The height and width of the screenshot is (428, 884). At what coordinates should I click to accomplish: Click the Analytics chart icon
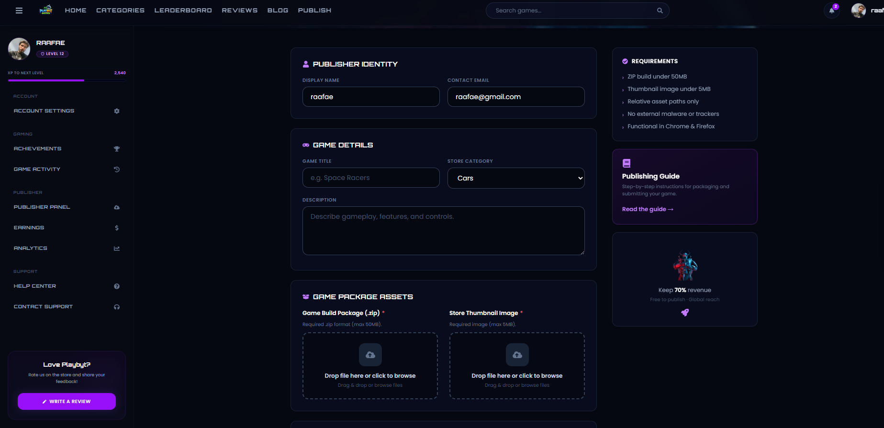117,248
